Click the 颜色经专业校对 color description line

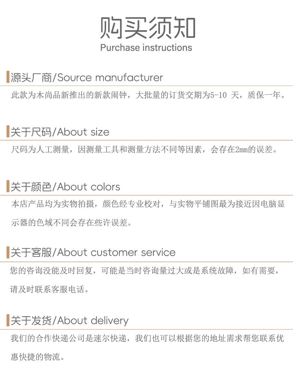[x=148, y=204]
